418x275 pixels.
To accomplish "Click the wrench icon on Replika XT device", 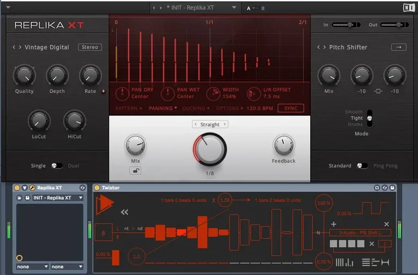I will (x=32, y=188).
